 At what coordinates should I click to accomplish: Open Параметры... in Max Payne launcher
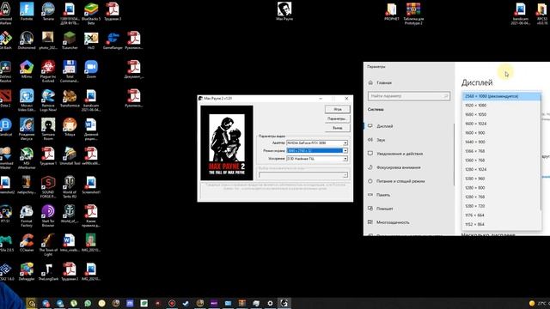pyautogui.click(x=338, y=118)
